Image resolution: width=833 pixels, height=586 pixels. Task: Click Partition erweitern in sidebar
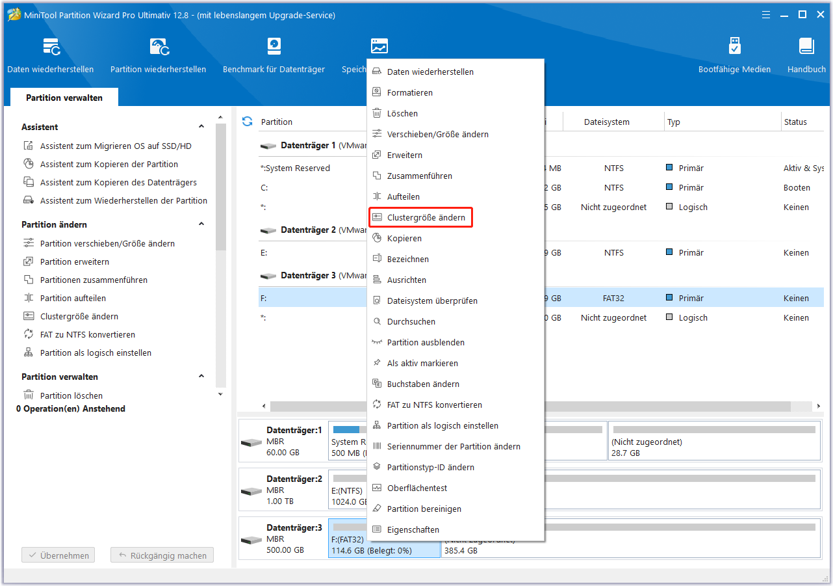tap(75, 261)
